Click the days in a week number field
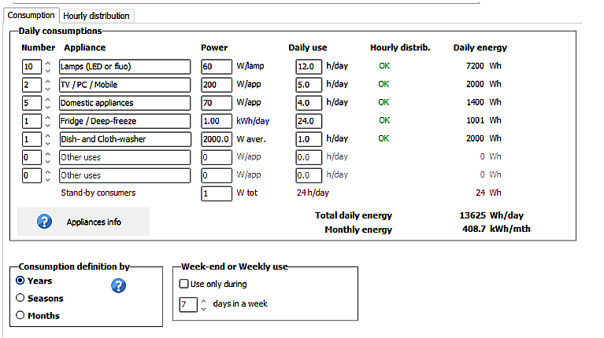This screenshot has width=604, height=338. pos(188,304)
